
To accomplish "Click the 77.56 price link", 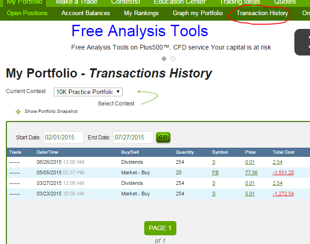I will click(251, 173).
